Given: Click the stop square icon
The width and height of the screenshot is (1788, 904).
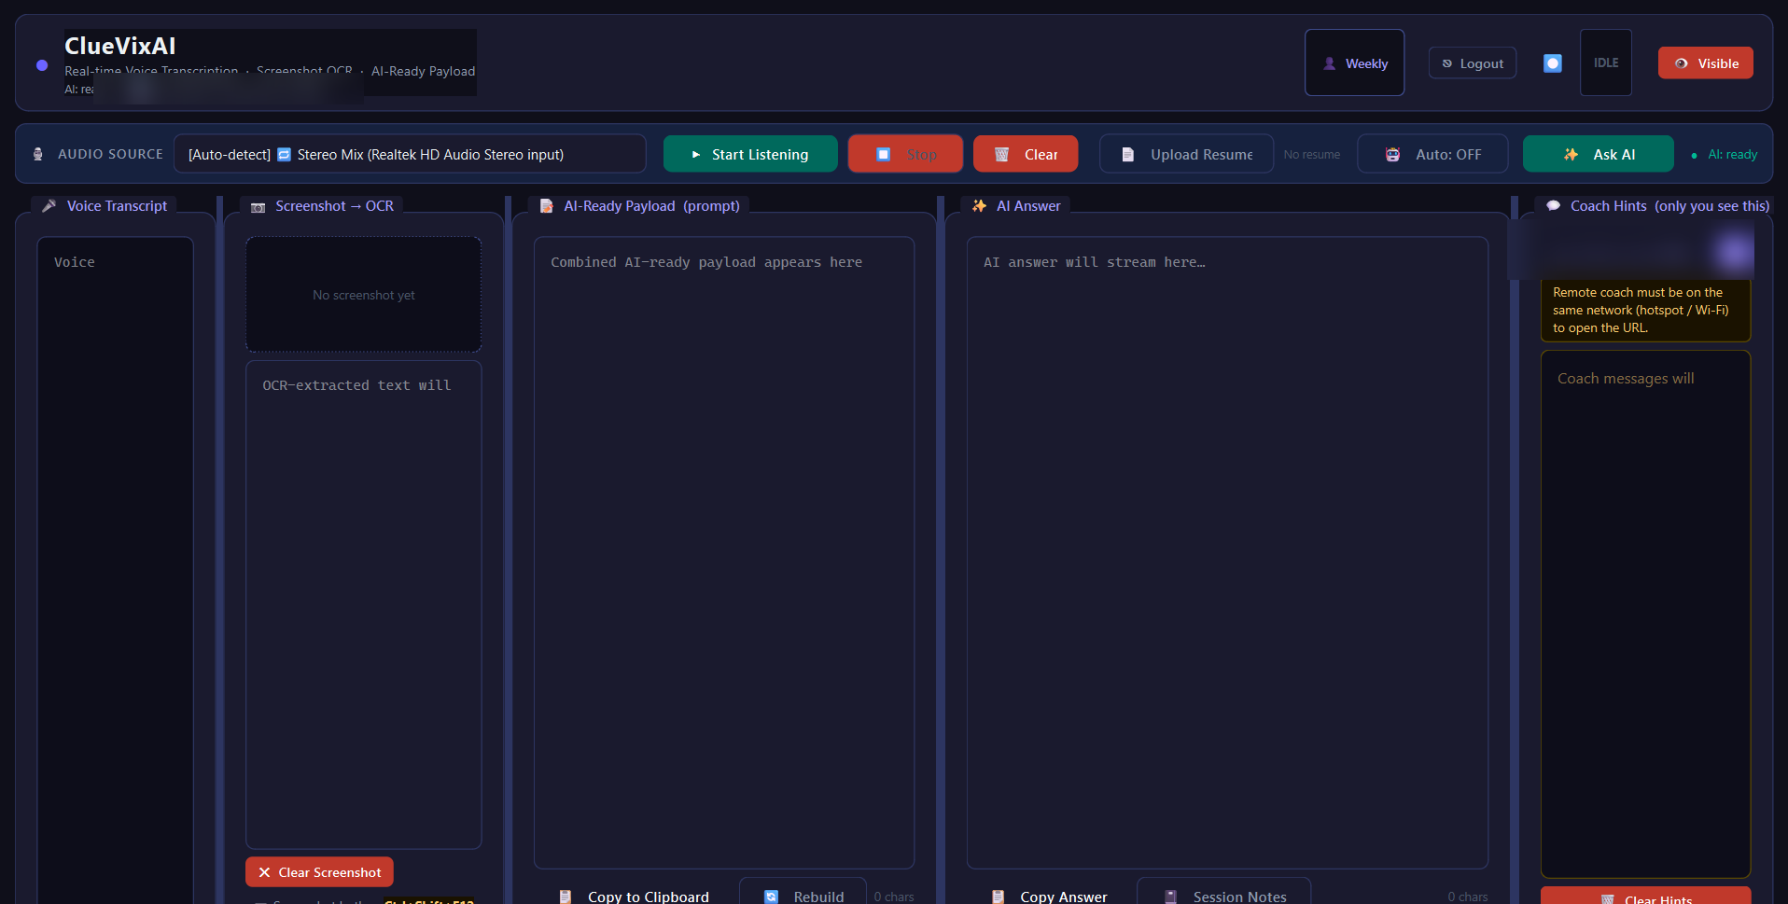Looking at the screenshot, I should [883, 154].
